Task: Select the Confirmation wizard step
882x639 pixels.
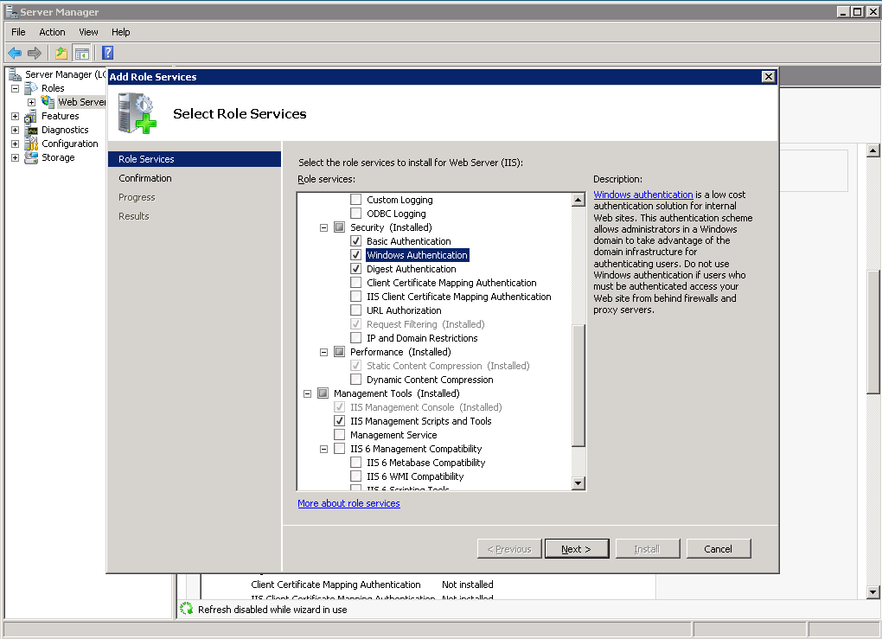Action: tap(145, 178)
